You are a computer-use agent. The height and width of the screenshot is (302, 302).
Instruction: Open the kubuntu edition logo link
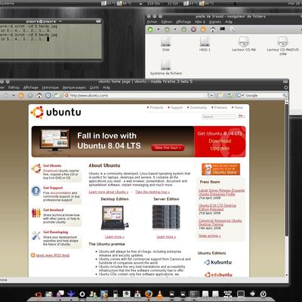(218, 262)
